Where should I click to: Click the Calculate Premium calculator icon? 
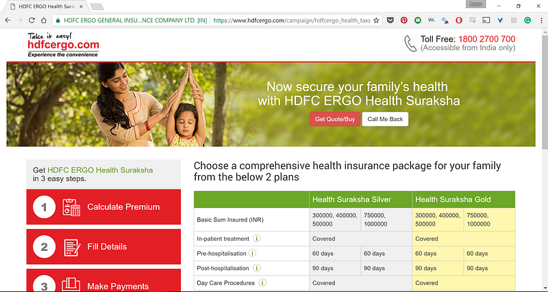pyautogui.click(x=71, y=207)
